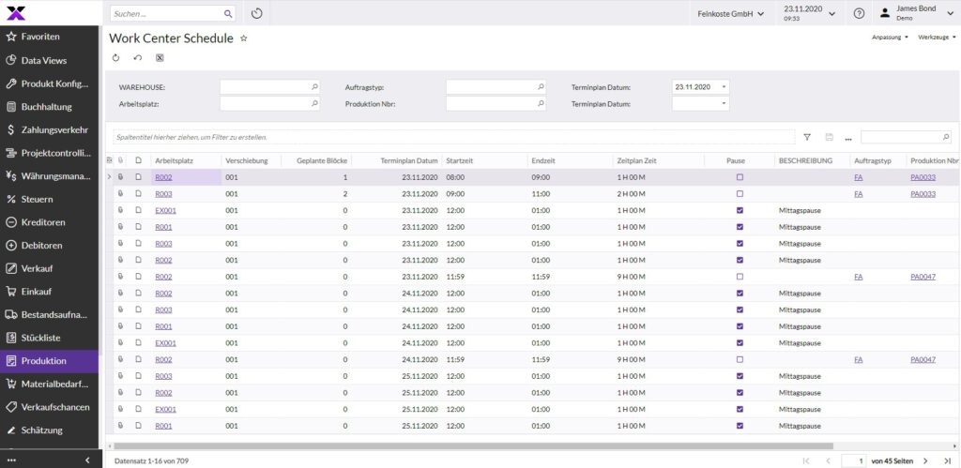The image size is (961, 468).
Task: Open work center link R002 in first row
Action: (163, 177)
